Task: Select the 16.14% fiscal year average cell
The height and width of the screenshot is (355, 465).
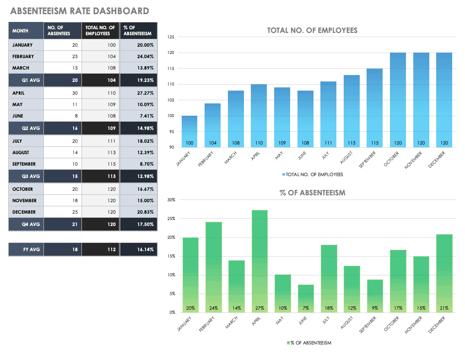Action: click(x=138, y=250)
